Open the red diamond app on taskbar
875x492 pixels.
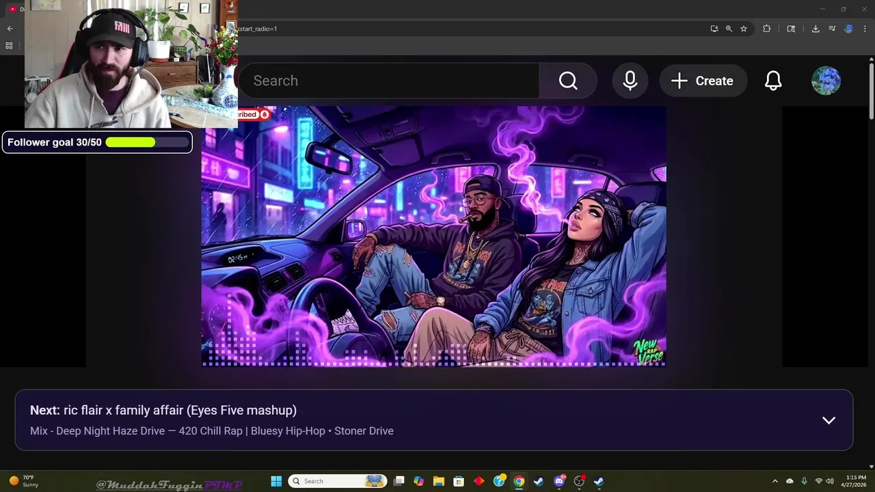pos(479,481)
